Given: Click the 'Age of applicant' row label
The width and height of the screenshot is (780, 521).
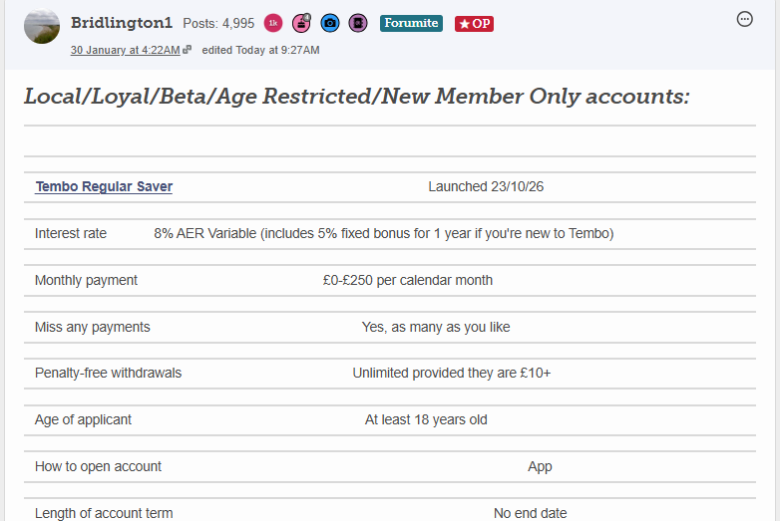Looking at the screenshot, I should point(83,419).
